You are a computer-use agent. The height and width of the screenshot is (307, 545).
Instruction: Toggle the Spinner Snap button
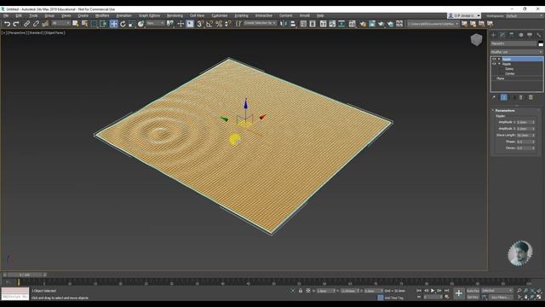point(228,24)
